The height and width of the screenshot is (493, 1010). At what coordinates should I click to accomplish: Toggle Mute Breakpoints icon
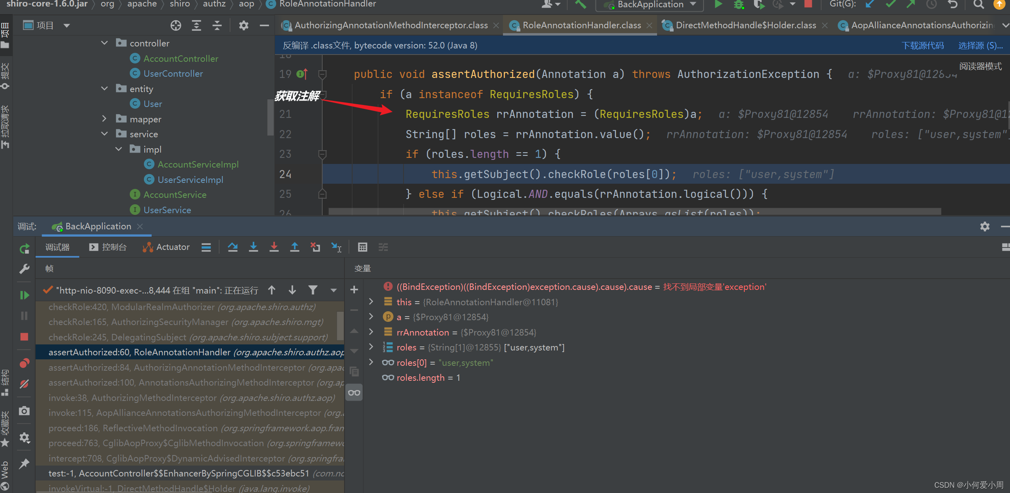(24, 384)
